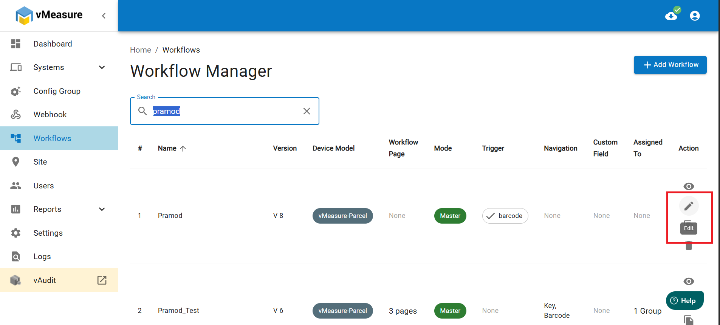The height and width of the screenshot is (325, 720).
Task: Open the Logs page
Action: pos(59,257)
